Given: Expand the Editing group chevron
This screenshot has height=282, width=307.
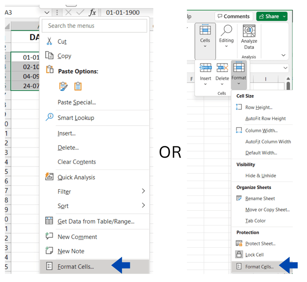Looking at the screenshot, I should [x=226, y=46].
